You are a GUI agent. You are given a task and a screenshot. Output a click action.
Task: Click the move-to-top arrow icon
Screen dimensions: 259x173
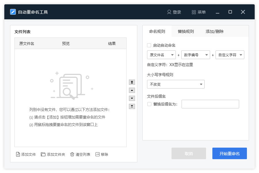click(x=132, y=82)
